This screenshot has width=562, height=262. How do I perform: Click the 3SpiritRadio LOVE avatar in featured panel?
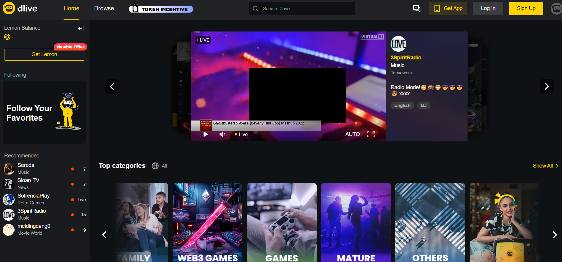point(398,44)
